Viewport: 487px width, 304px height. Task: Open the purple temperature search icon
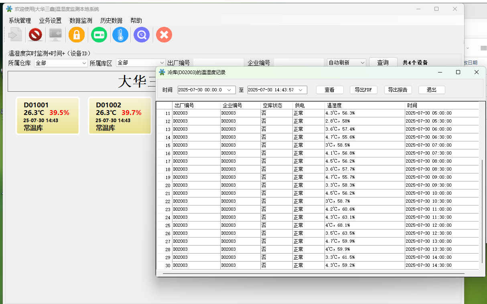(142, 35)
